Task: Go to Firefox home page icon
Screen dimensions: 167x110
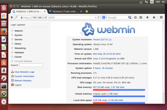Action: (x=154, y=17)
